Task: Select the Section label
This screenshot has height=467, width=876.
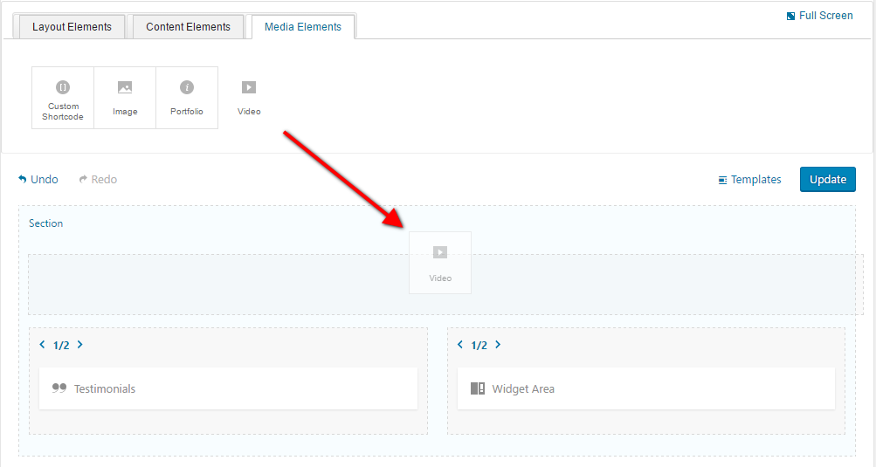Action: 46,223
